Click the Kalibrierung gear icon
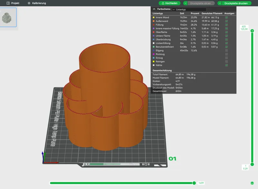 29,3
